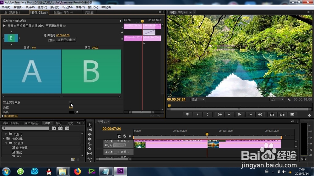Filter effects by 32-bit color icon
This screenshot has height=176, width=314.
click(x=60, y=128)
